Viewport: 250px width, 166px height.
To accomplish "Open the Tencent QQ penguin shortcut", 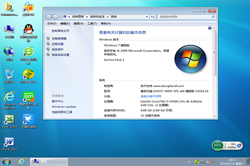I will coord(28,33).
